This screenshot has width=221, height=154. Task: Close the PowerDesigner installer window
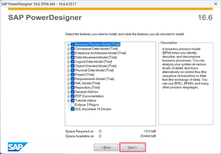pos(216,4)
